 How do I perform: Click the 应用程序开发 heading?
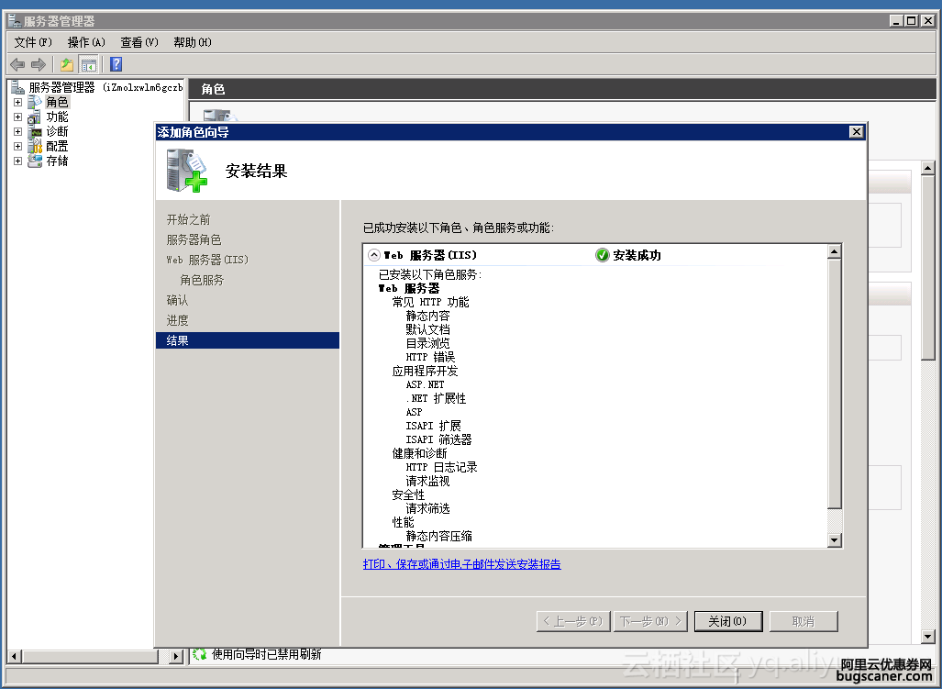tap(425, 372)
